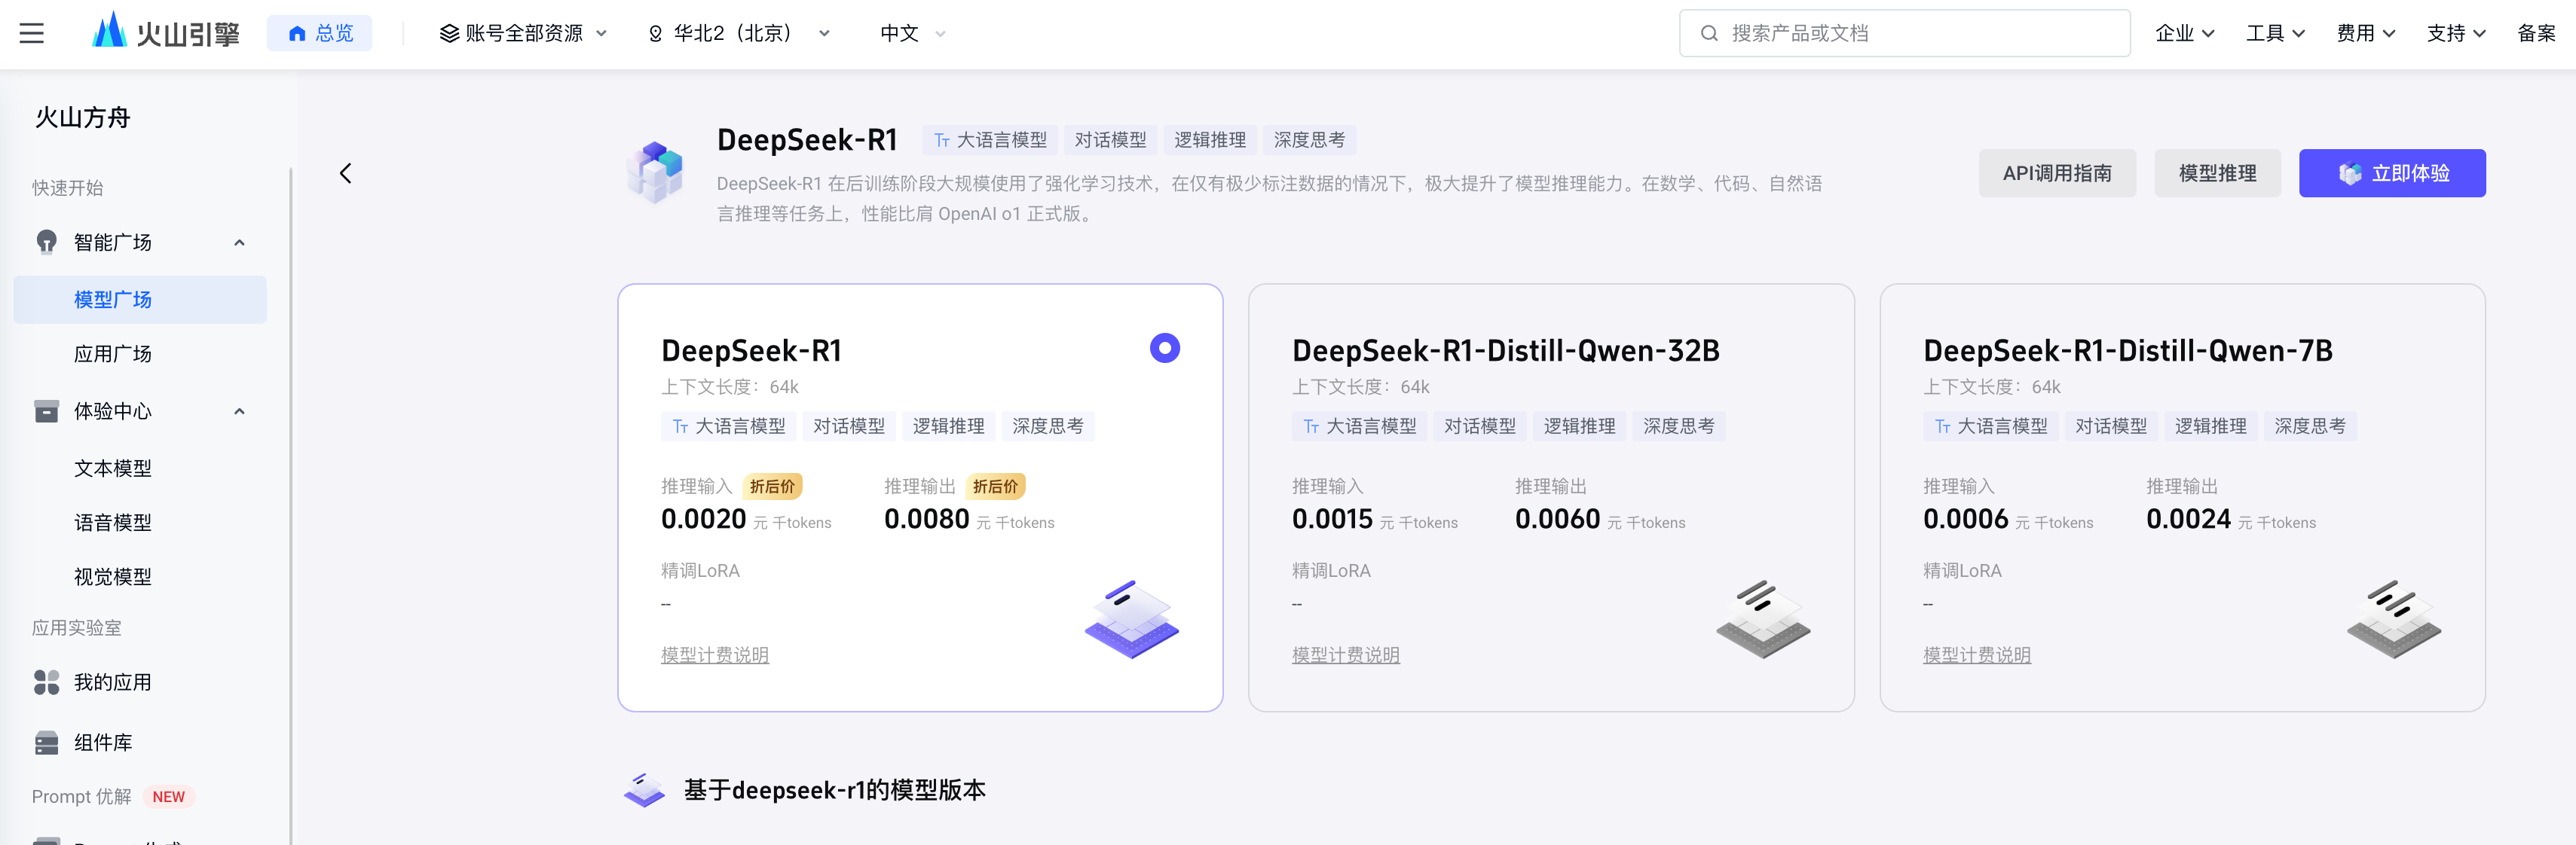Open 我的应用 in sidebar
The image size is (2576, 845).
click(x=113, y=682)
